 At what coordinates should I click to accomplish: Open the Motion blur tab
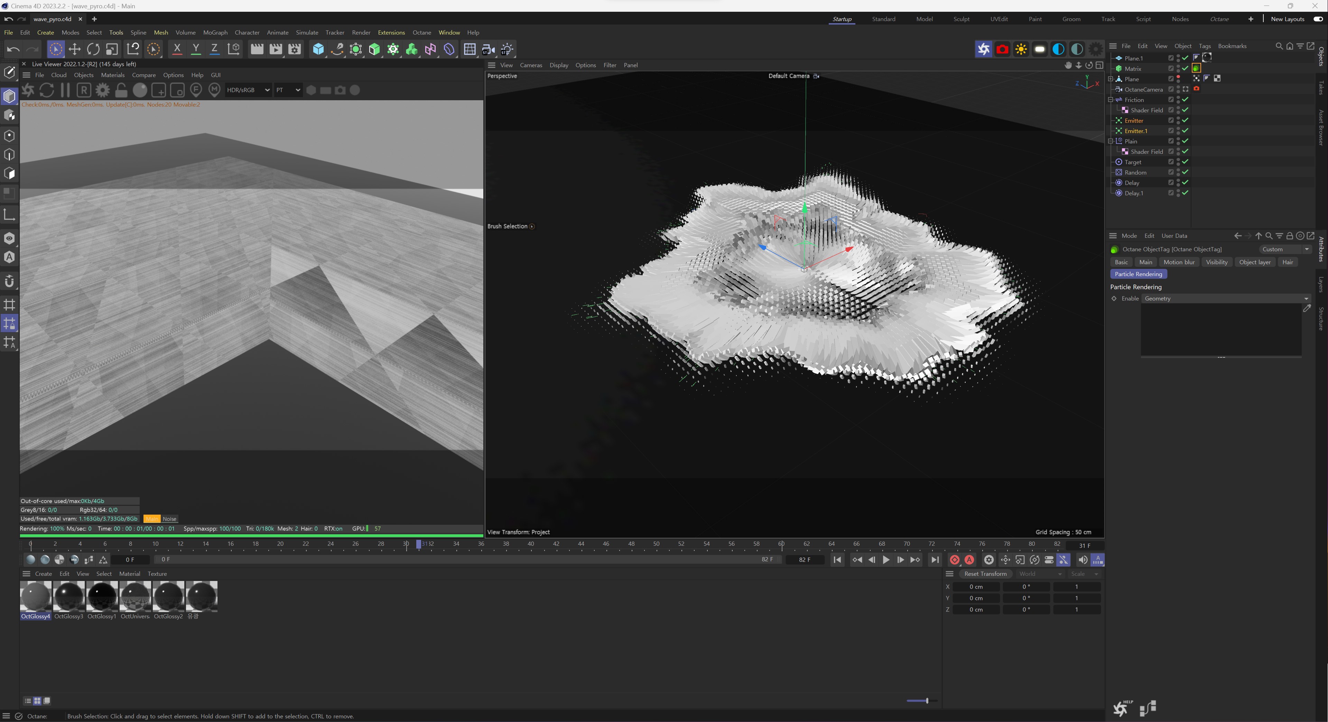(1179, 262)
